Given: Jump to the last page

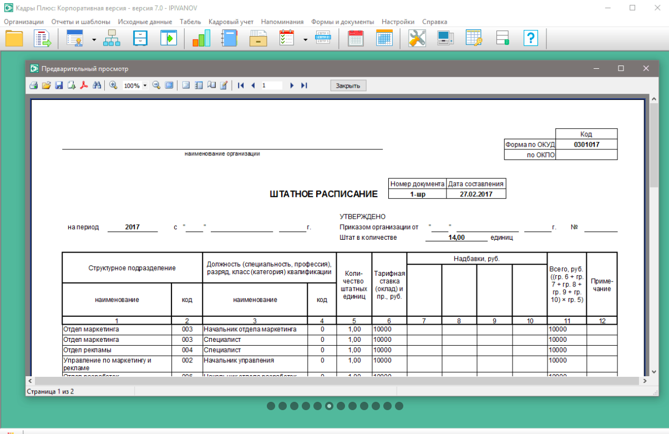Looking at the screenshot, I should [x=304, y=85].
